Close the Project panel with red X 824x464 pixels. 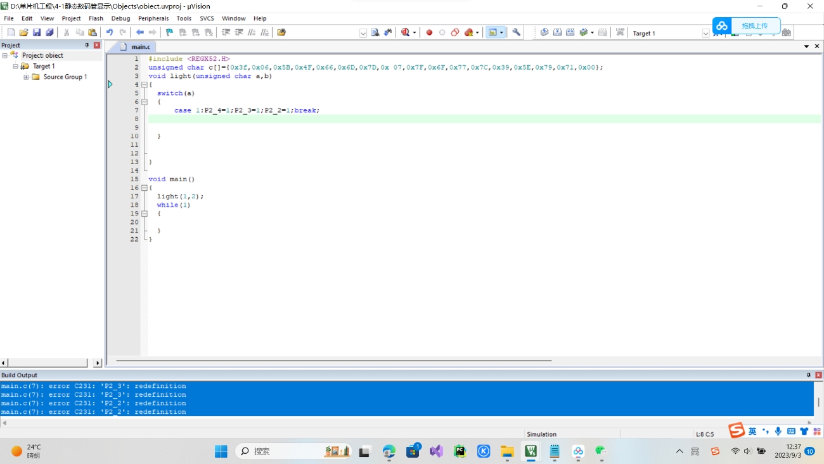click(97, 45)
